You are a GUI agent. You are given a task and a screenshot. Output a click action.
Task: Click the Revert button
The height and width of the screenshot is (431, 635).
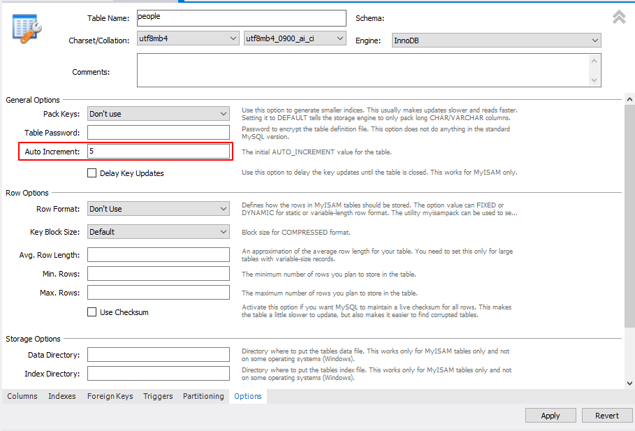[607, 415]
